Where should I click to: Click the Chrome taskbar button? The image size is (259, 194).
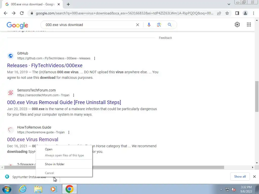click(x=69, y=189)
